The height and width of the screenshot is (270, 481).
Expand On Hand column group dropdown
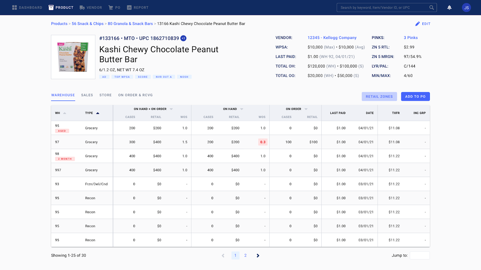(x=242, y=109)
